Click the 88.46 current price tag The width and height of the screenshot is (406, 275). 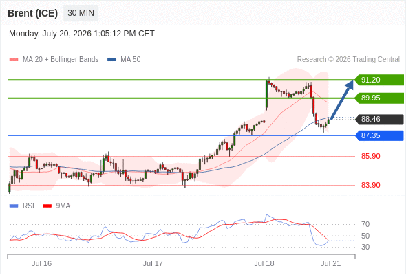[379, 119]
